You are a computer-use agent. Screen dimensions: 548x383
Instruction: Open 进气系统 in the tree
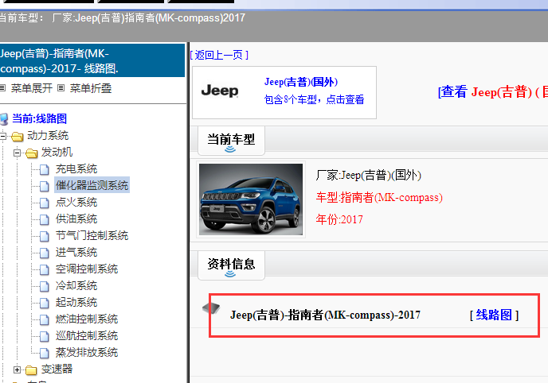(76, 253)
